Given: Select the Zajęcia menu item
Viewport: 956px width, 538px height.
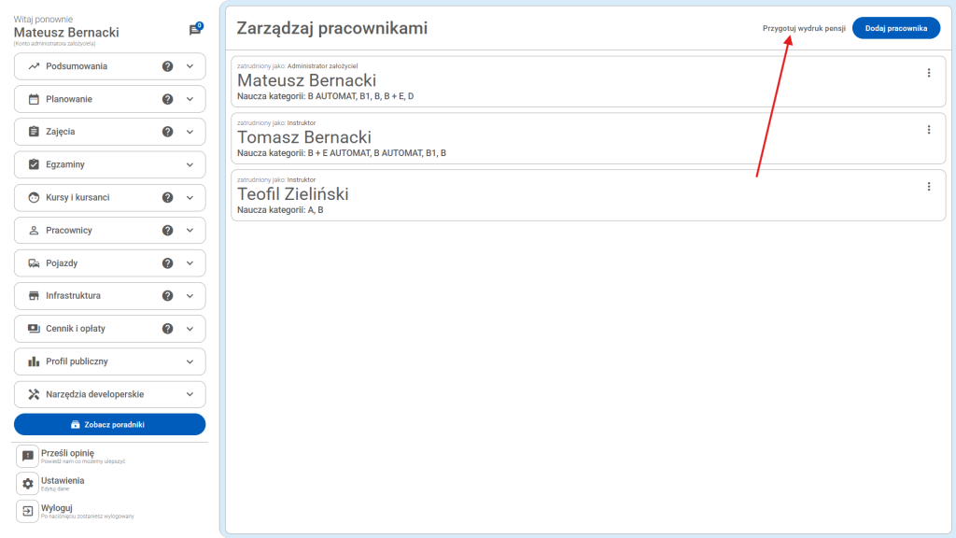Looking at the screenshot, I should 61,132.
